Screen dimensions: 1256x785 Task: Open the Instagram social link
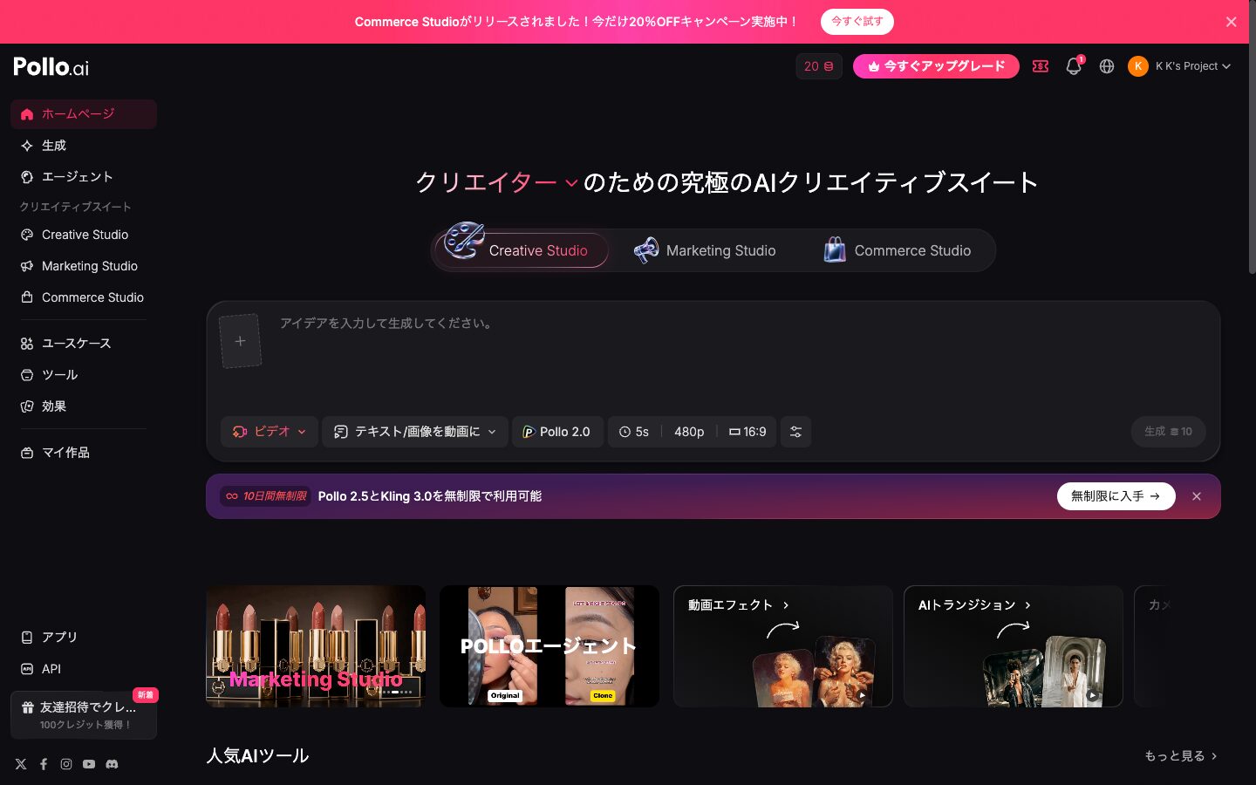(66, 764)
